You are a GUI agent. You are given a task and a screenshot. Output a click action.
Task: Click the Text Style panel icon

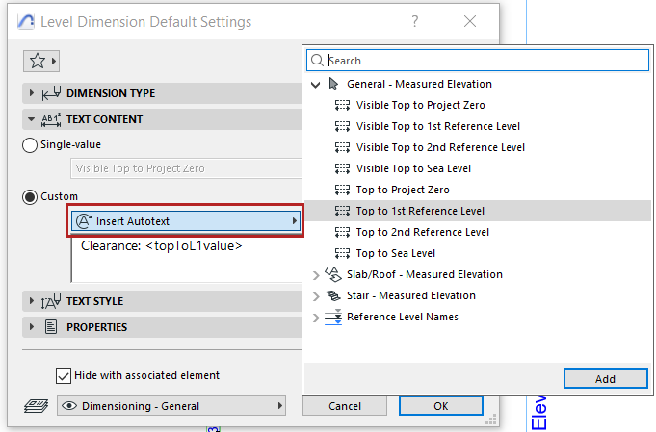[x=52, y=301]
